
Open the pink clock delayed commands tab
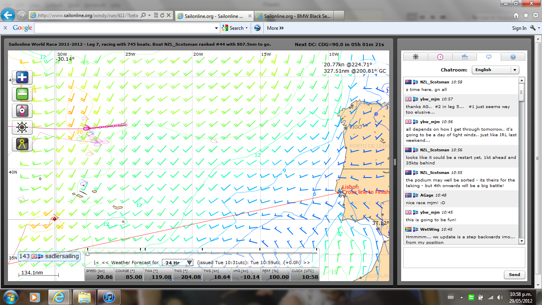coord(440,57)
